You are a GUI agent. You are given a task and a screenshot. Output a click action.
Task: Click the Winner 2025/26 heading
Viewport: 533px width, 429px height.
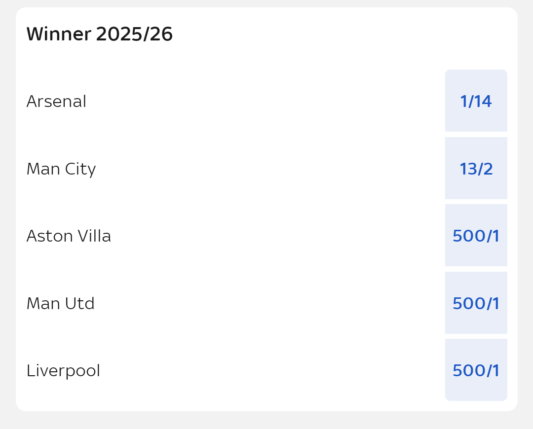pos(100,35)
